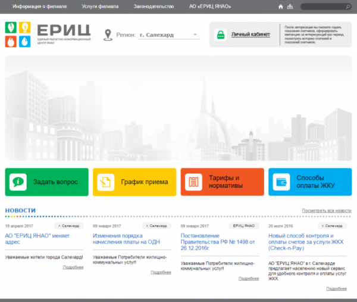Click Подробнее under Check-n-Pay news
357x302 pixels.
[x=336, y=289]
